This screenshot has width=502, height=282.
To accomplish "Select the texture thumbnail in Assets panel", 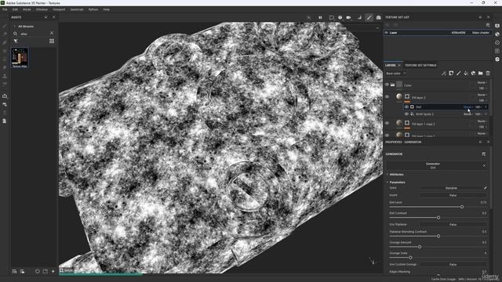I will [x=20, y=57].
